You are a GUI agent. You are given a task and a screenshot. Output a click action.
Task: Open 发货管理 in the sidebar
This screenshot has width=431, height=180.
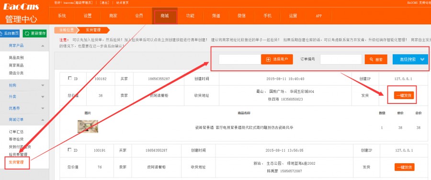click(x=16, y=162)
